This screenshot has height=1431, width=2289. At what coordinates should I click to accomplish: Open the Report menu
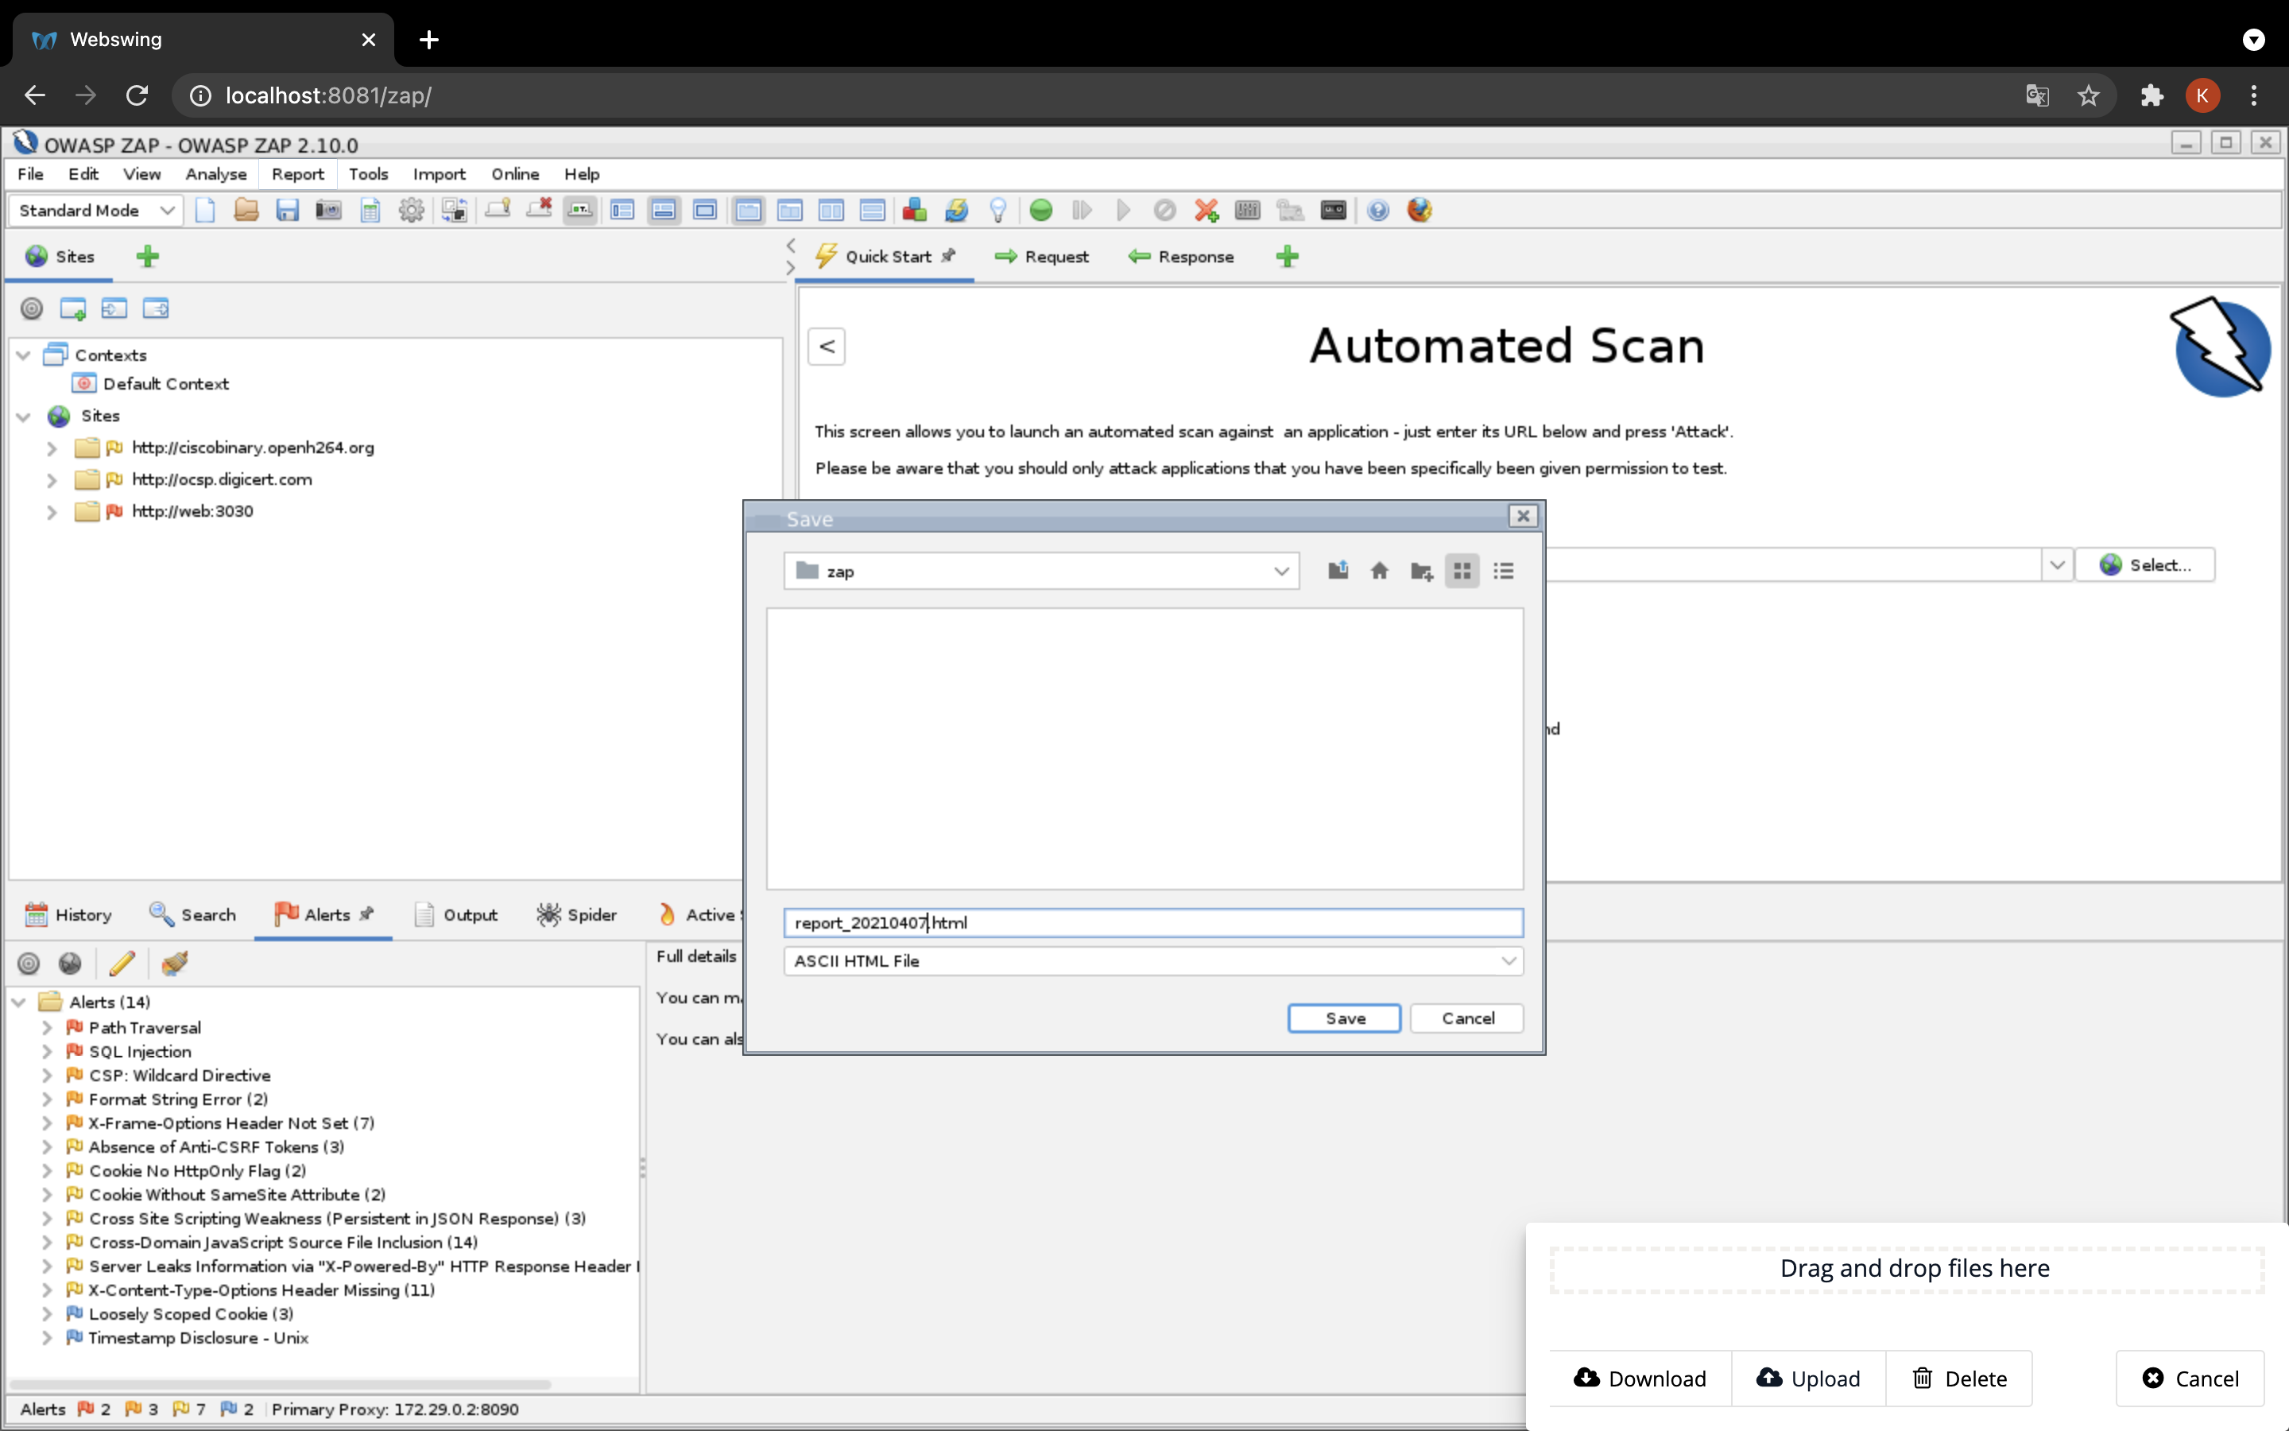click(297, 174)
